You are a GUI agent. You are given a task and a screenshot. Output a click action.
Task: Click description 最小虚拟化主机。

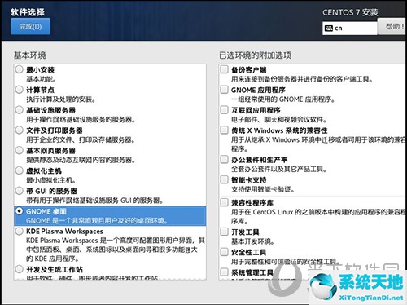[51, 180]
